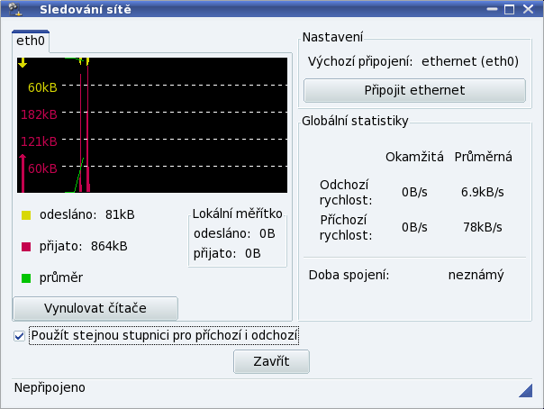Click the 182kB graph scale label

click(x=39, y=114)
